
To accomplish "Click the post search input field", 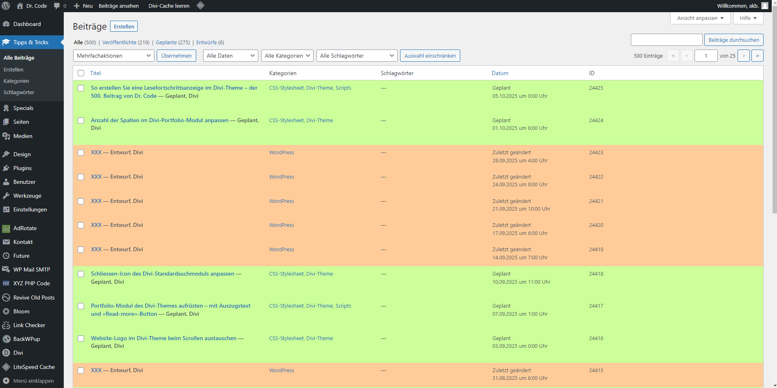I will tap(666, 40).
